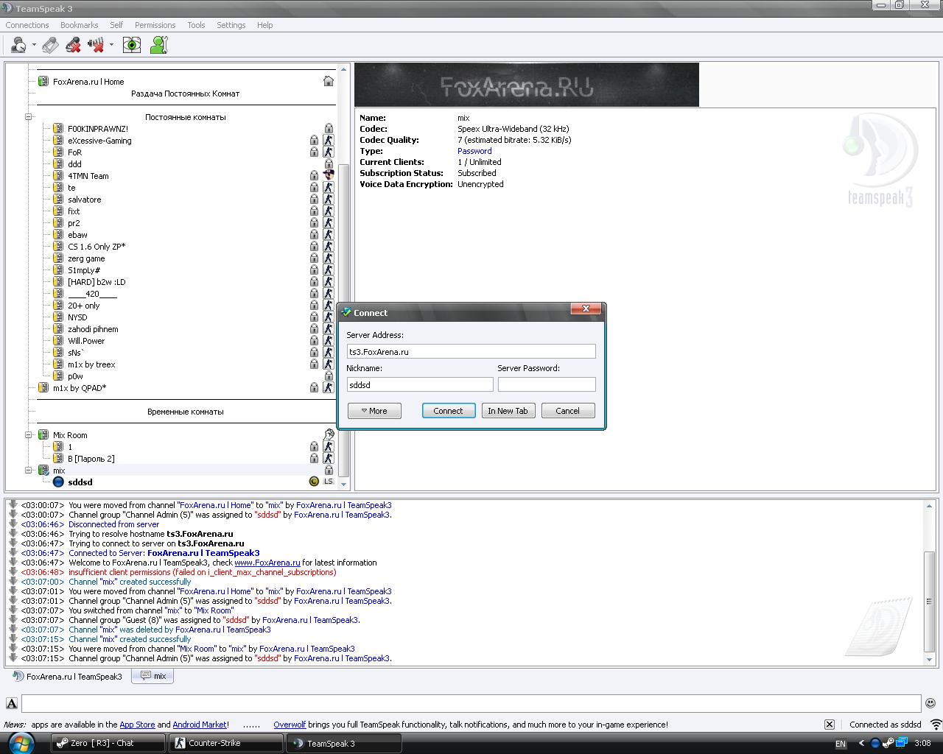Open the Self menu
Viewport: 943px width, 754px height.
point(116,25)
